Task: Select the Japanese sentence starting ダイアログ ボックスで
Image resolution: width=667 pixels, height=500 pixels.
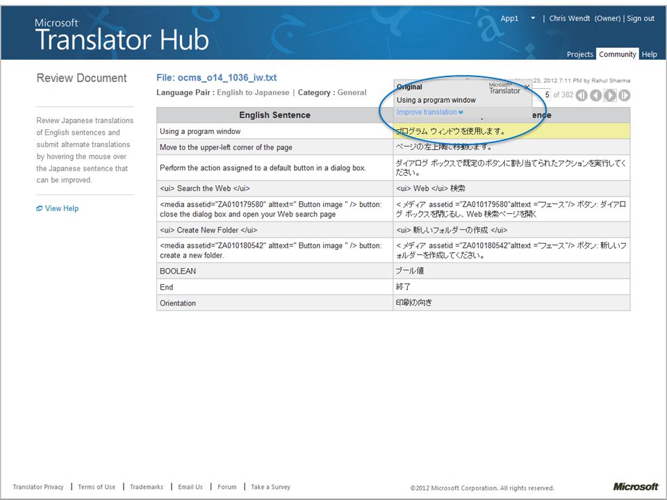Action: tap(511, 167)
